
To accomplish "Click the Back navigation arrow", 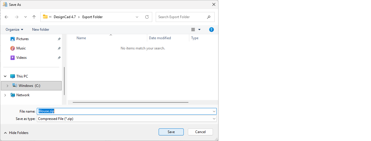I will coord(6,17).
